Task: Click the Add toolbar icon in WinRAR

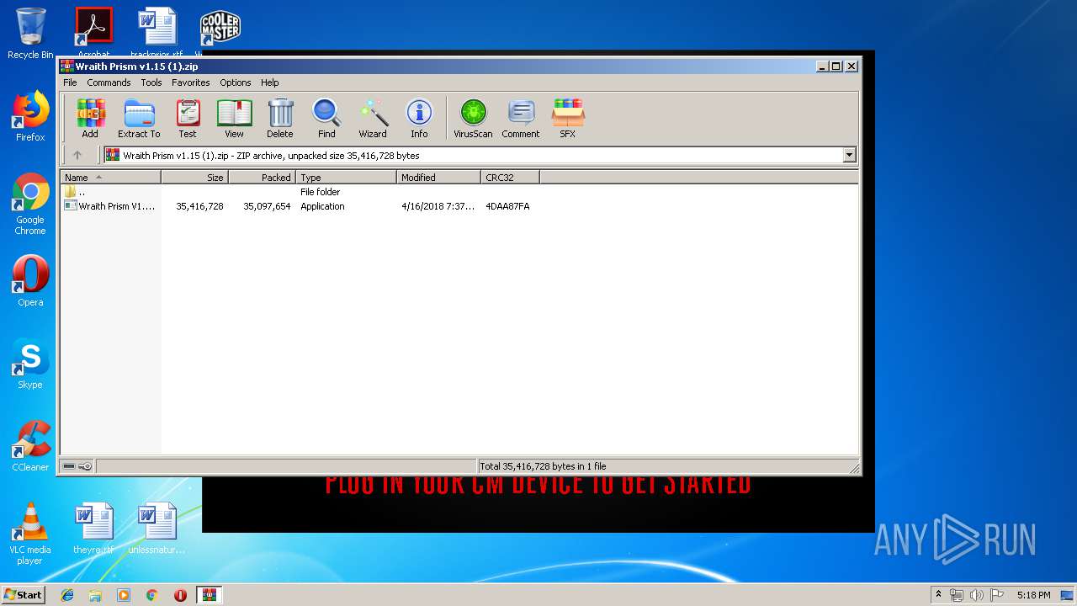Action: 90,118
